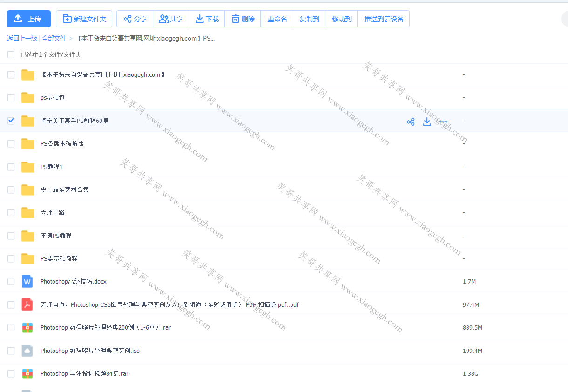Click 移动到 move-to in toolbar
Image resolution: width=568 pixels, height=392 pixels.
coord(341,19)
